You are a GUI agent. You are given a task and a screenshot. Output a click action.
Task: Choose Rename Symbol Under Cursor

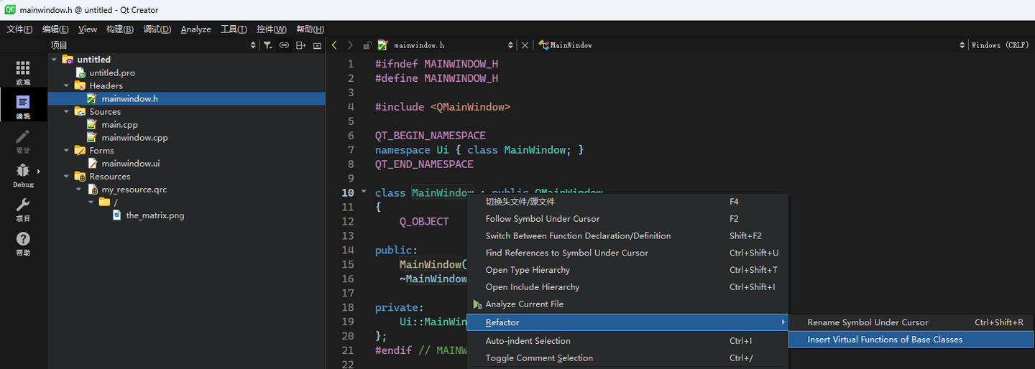coord(868,322)
